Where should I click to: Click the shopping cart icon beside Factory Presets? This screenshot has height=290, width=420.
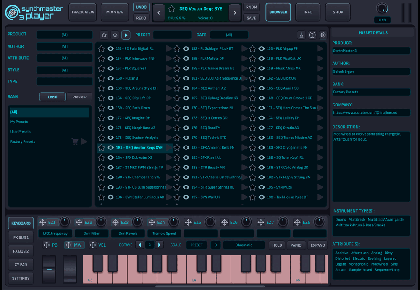(x=75, y=141)
